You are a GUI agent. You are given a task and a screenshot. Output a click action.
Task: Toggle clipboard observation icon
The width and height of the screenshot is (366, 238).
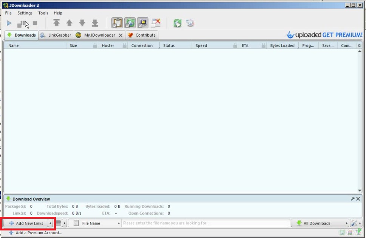tap(117, 23)
